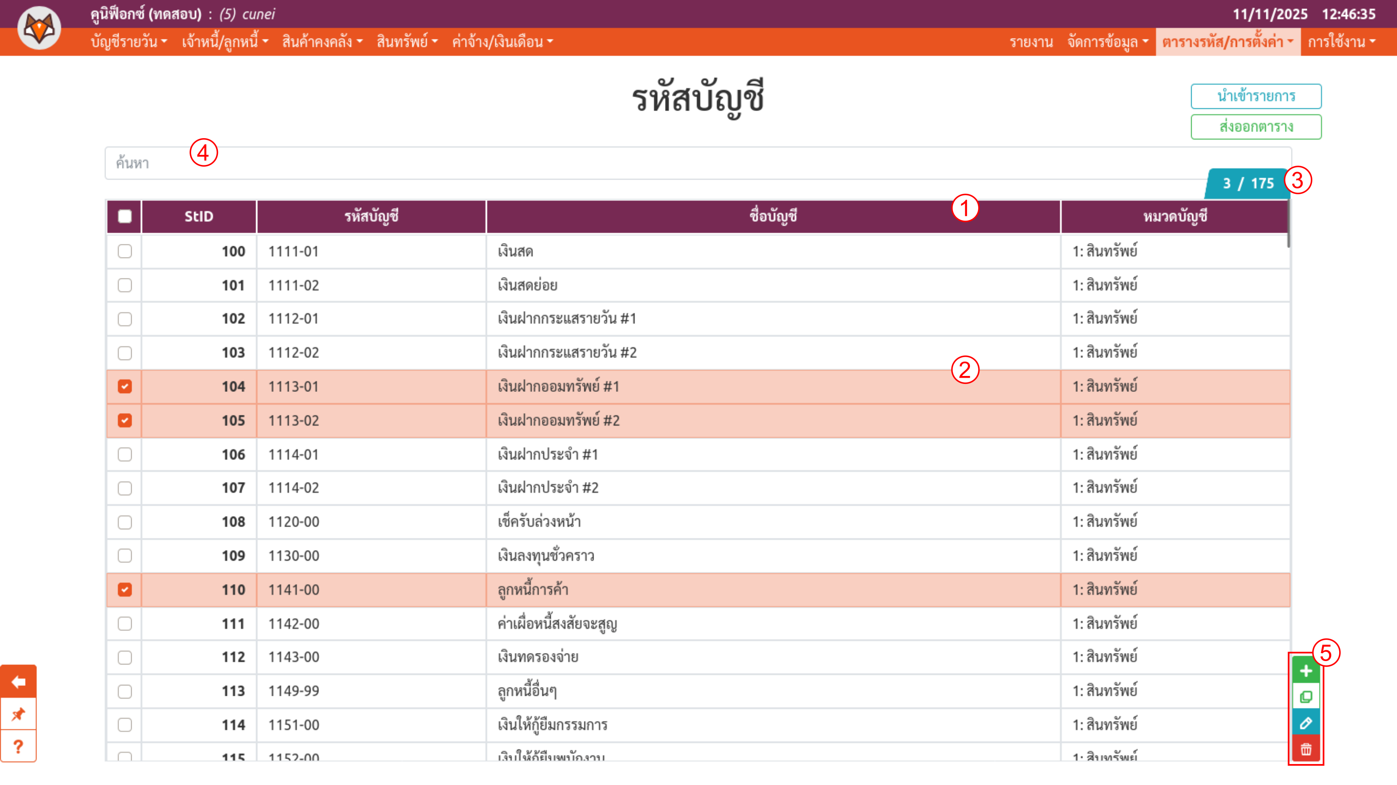Click the pushpin icon in left sidebar
1397x785 pixels.
(x=18, y=714)
